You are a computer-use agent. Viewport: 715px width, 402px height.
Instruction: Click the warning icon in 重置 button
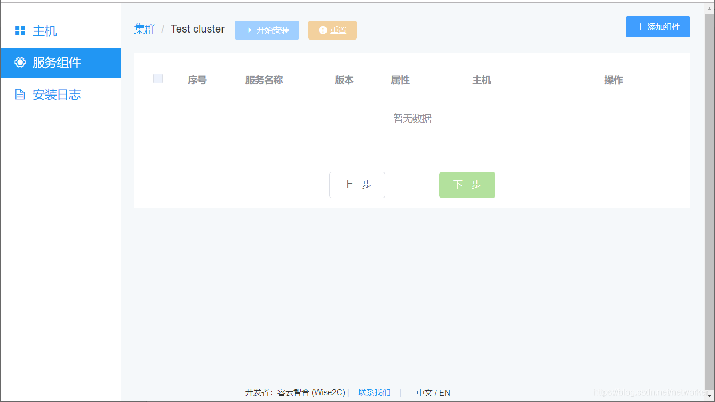point(323,30)
